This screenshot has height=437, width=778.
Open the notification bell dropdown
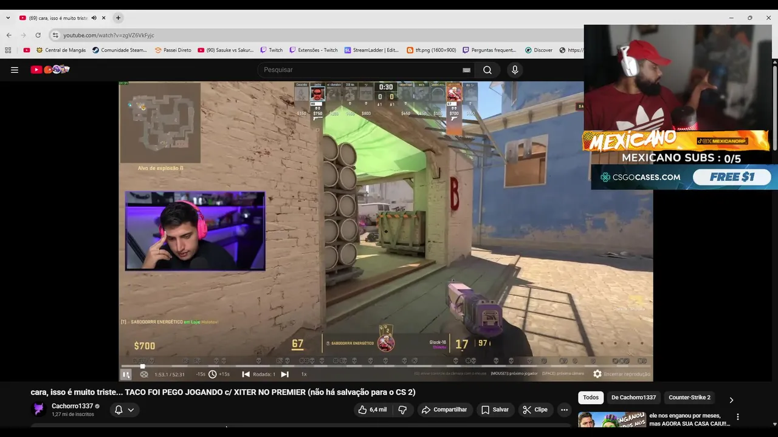(x=124, y=410)
